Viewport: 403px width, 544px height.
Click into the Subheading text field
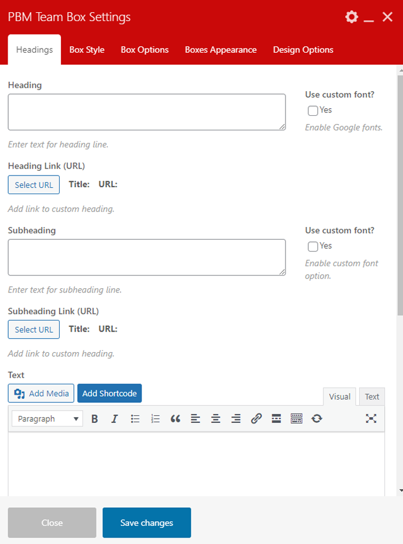(x=147, y=257)
